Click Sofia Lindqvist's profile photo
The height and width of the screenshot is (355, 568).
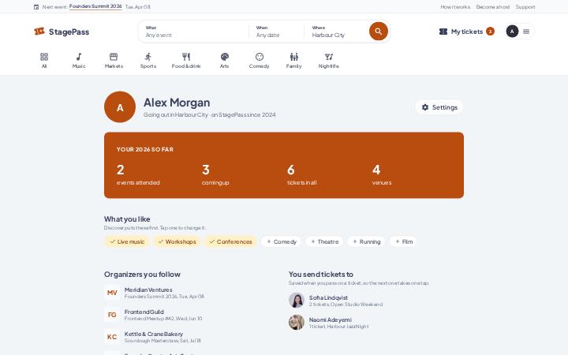(297, 301)
